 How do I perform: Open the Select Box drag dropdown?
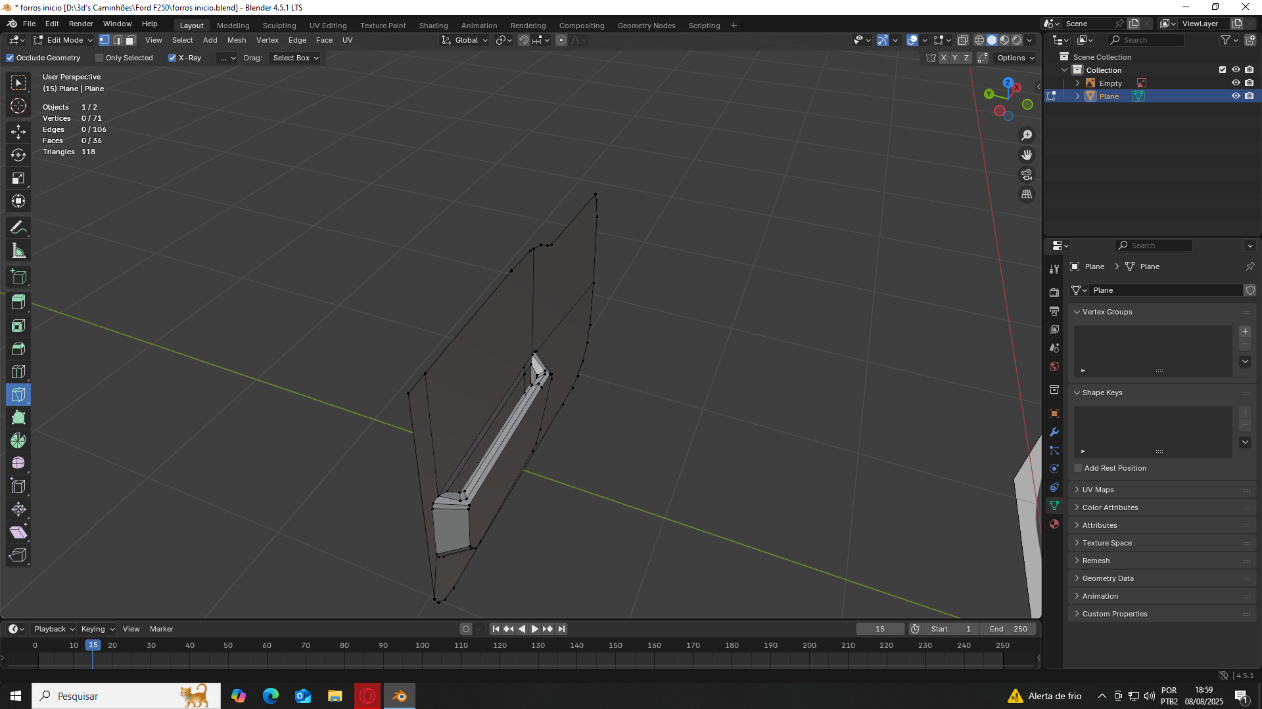tap(295, 58)
